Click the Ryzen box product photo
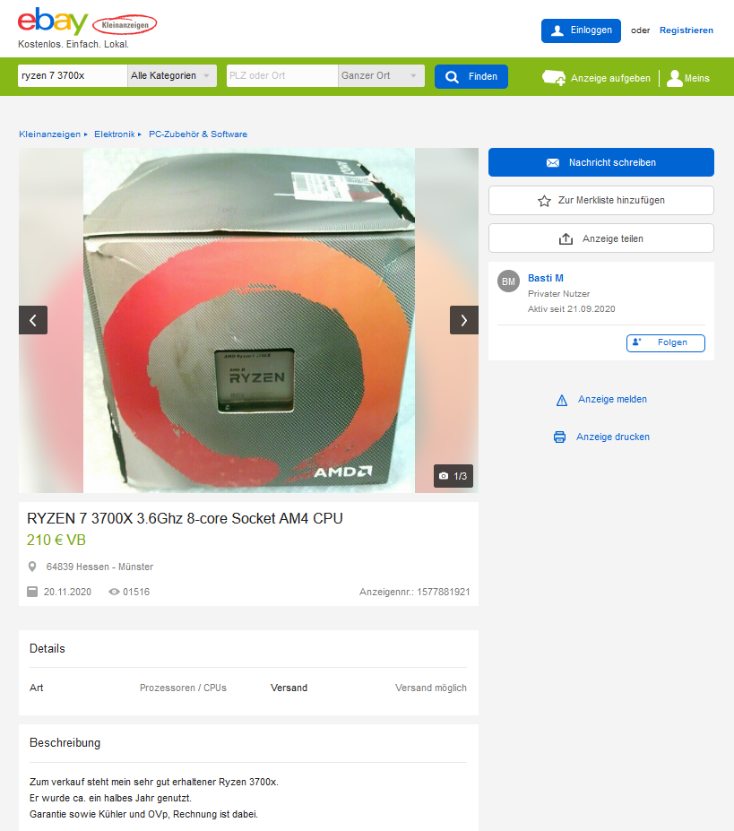Screen dimensions: 734x831 (249, 320)
